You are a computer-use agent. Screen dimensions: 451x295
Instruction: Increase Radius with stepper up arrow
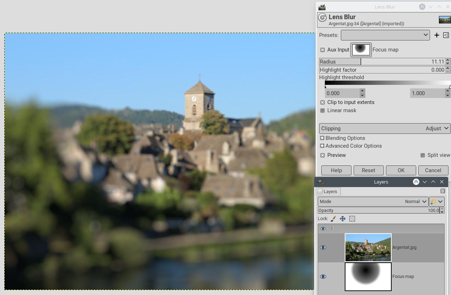pyautogui.click(x=448, y=60)
